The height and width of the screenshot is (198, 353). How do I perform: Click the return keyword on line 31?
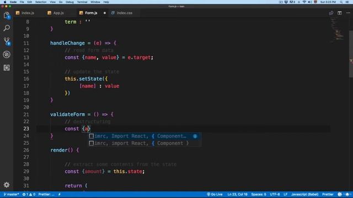[73, 186]
